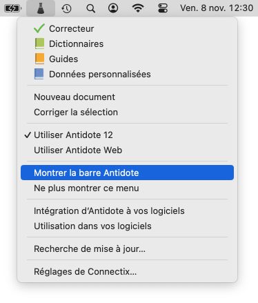Open Données personnalisées blue book item

(x=127, y=75)
